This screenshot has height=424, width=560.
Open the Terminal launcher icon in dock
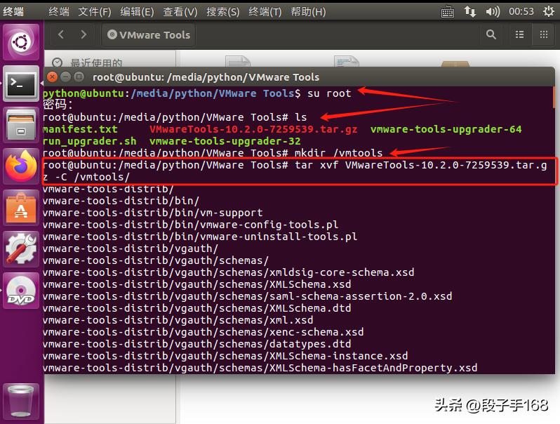[x=21, y=84]
